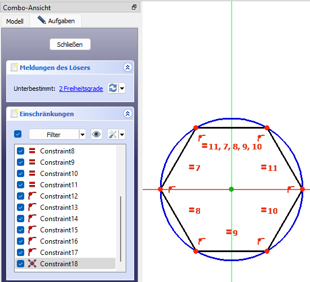Uncheck the Constraint12 checkbox
Viewport: 310px width, 282px height.
[20, 196]
